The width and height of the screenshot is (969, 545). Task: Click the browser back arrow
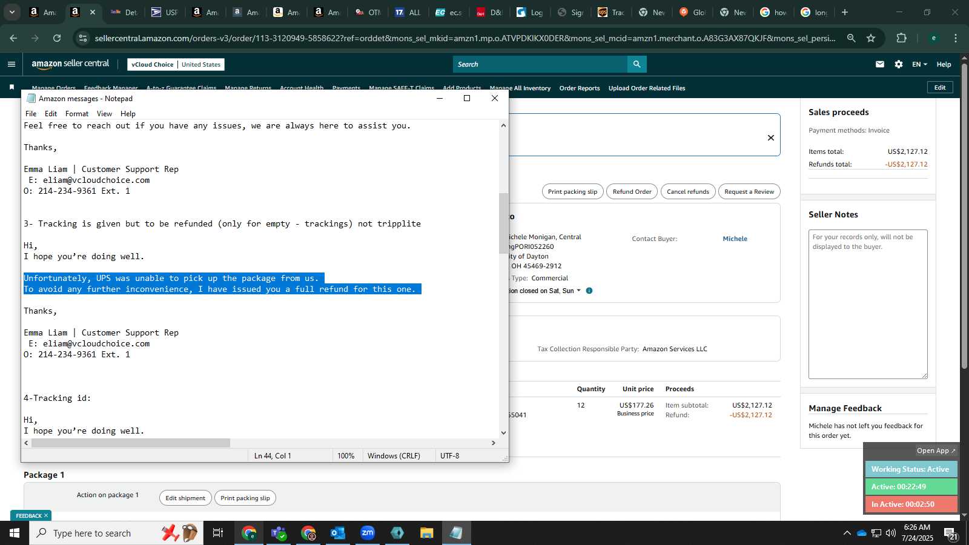[x=13, y=38]
